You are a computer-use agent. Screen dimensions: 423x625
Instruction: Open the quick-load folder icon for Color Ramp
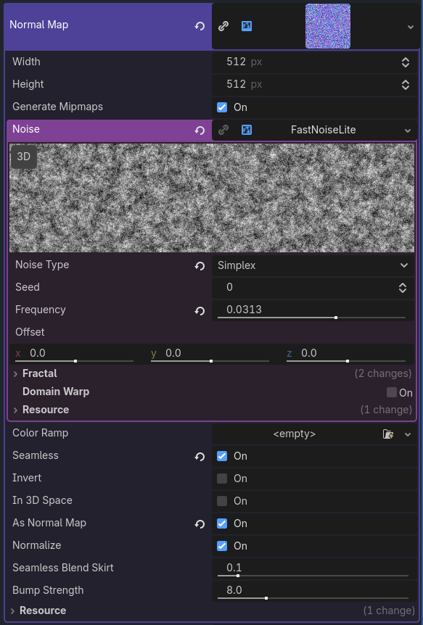click(x=387, y=434)
